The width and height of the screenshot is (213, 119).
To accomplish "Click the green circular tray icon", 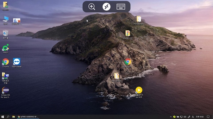I will tap(174, 117).
